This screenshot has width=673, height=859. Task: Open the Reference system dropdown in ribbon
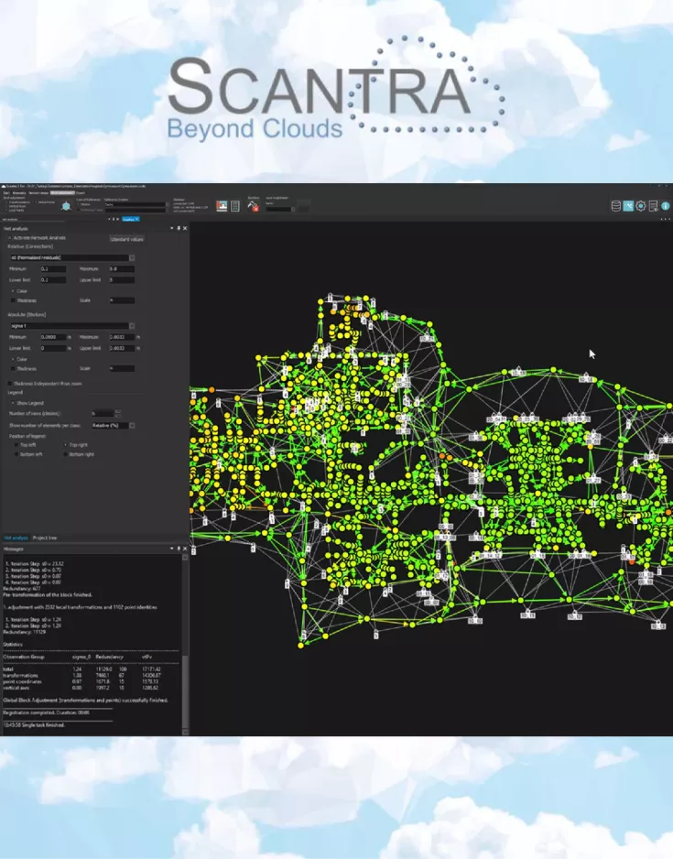click(x=167, y=204)
